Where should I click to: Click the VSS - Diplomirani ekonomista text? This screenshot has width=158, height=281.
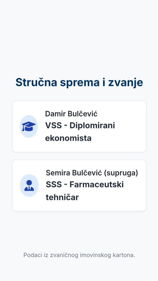click(x=80, y=132)
